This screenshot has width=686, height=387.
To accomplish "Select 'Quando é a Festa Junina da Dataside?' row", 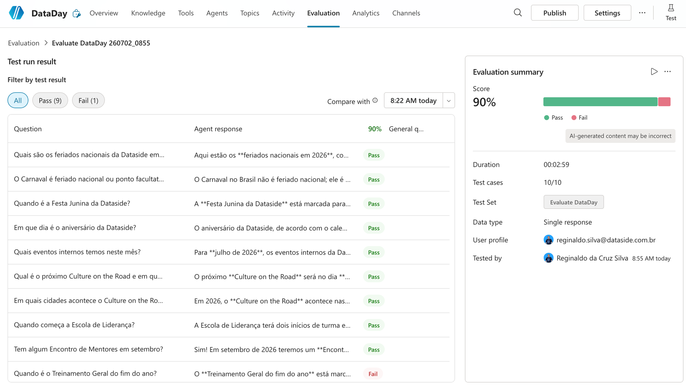I will [x=229, y=203].
